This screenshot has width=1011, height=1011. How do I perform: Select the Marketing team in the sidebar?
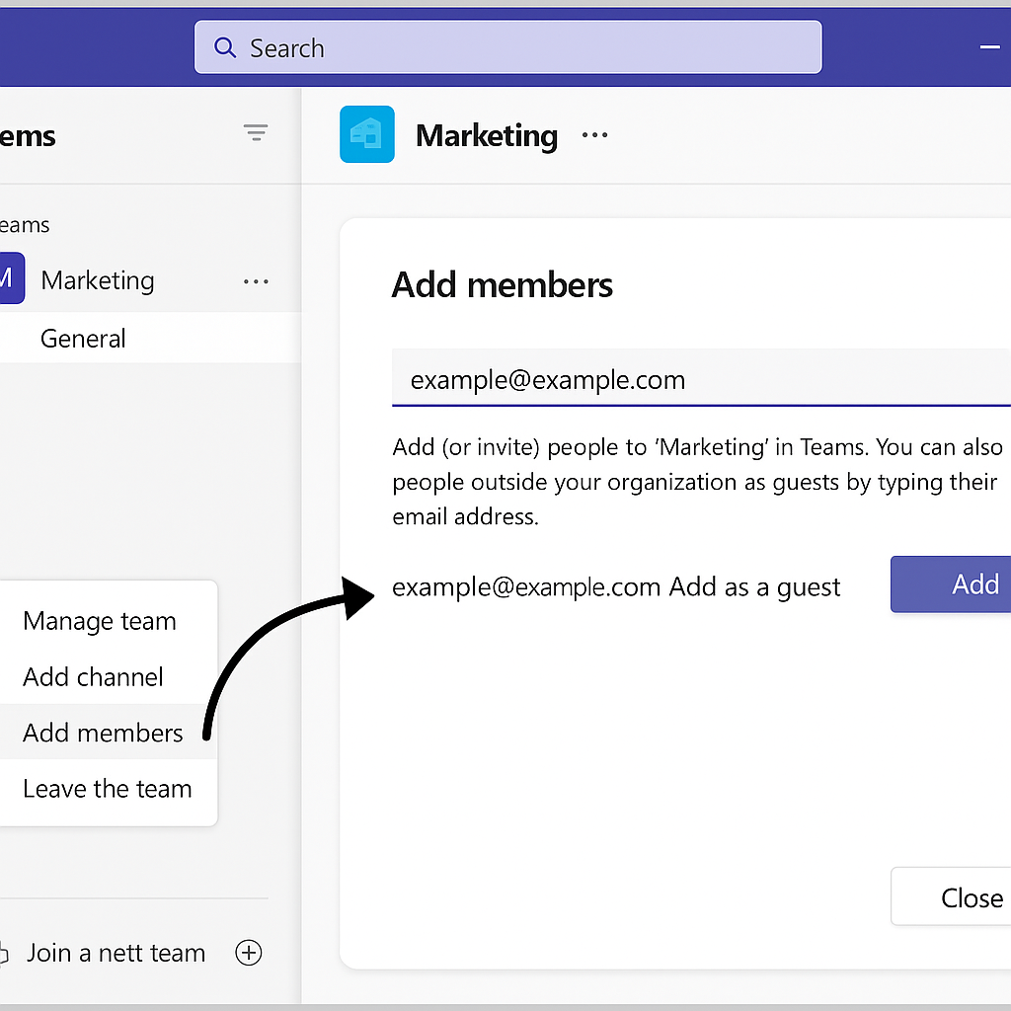tap(98, 280)
